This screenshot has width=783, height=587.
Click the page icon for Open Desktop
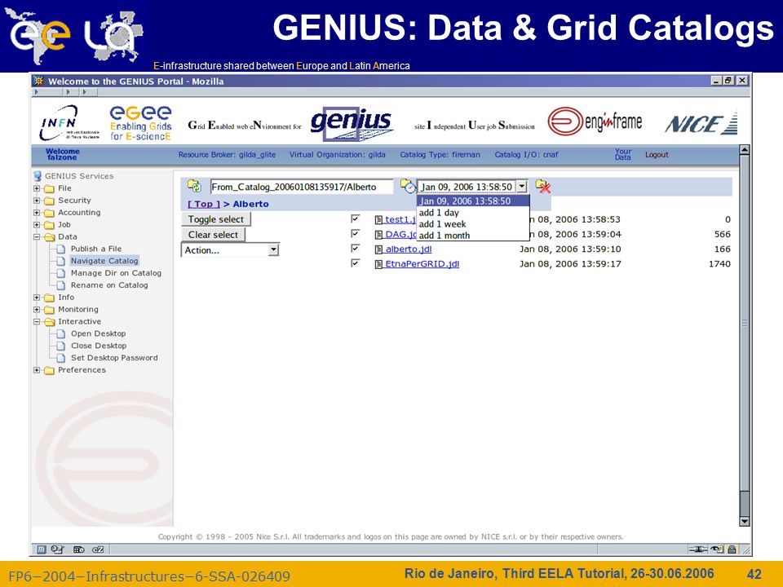point(61,333)
